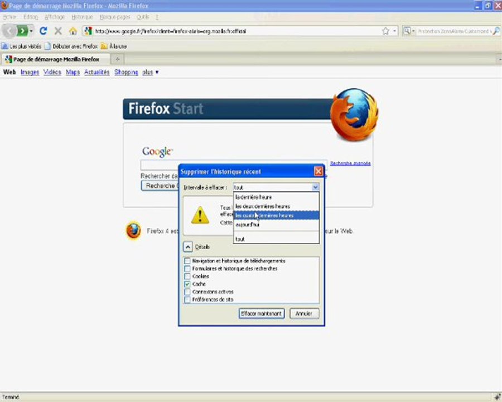Go back with the browser Back arrow
The width and height of the screenshot is (502, 402).
(9, 31)
